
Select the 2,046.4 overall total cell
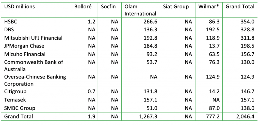[245, 117]
